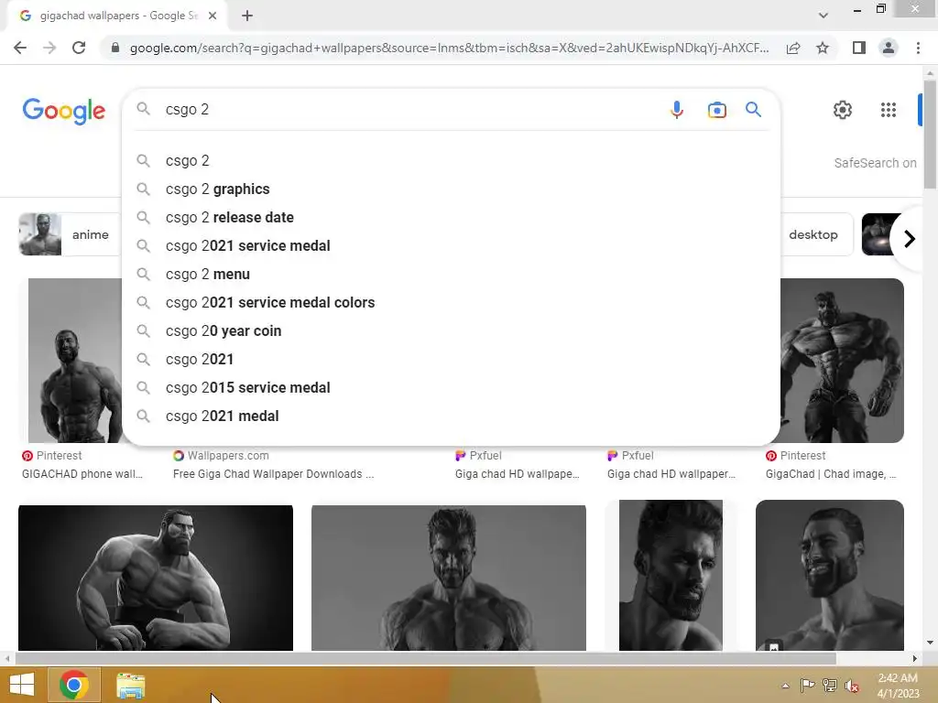Open a new browser tab

[x=247, y=16]
